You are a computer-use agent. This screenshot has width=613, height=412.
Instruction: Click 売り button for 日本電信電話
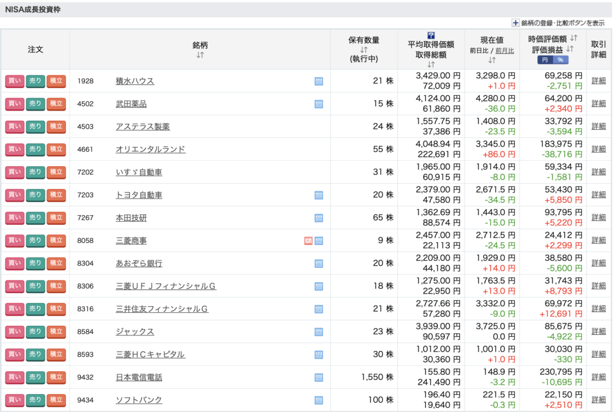click(x=35, y=377)
